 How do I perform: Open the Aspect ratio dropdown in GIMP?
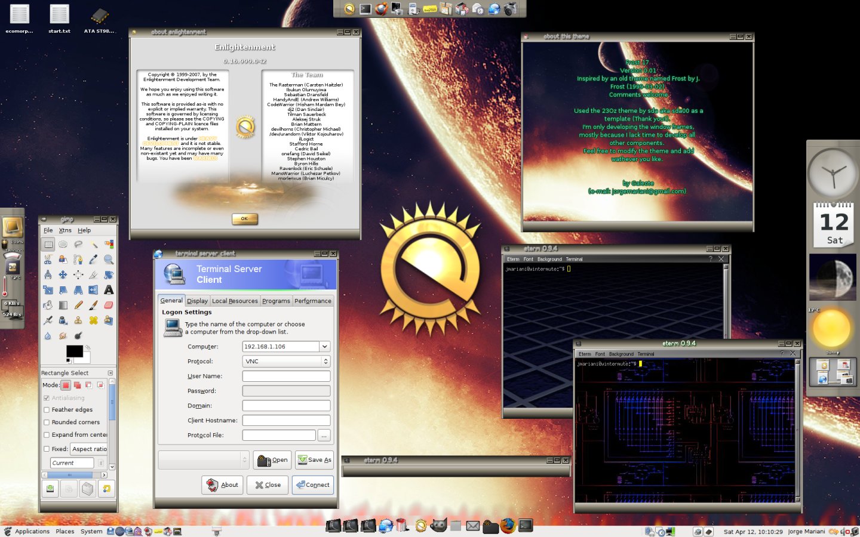point(89,449)
